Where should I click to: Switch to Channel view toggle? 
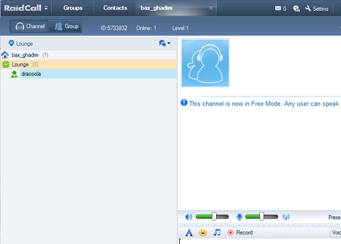click(x=30, y=26)
